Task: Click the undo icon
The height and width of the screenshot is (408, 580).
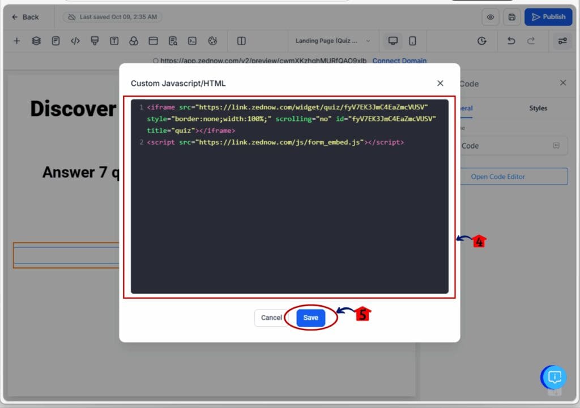Action: [510, 41]
